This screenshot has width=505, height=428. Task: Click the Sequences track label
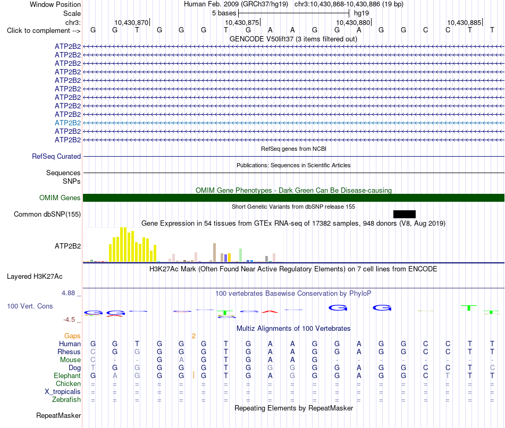(63, 173)
